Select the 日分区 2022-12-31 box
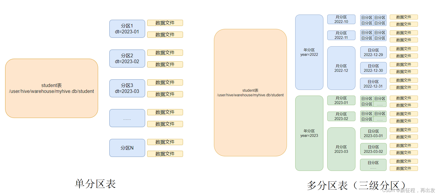This screenshot has width=439, height=195. pos(373,84)
